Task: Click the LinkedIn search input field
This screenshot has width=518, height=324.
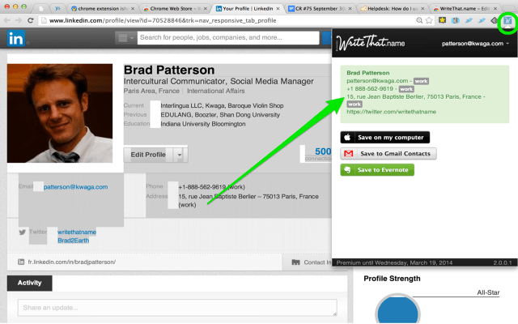Action: pyautogui.click(x=228, y=38)
